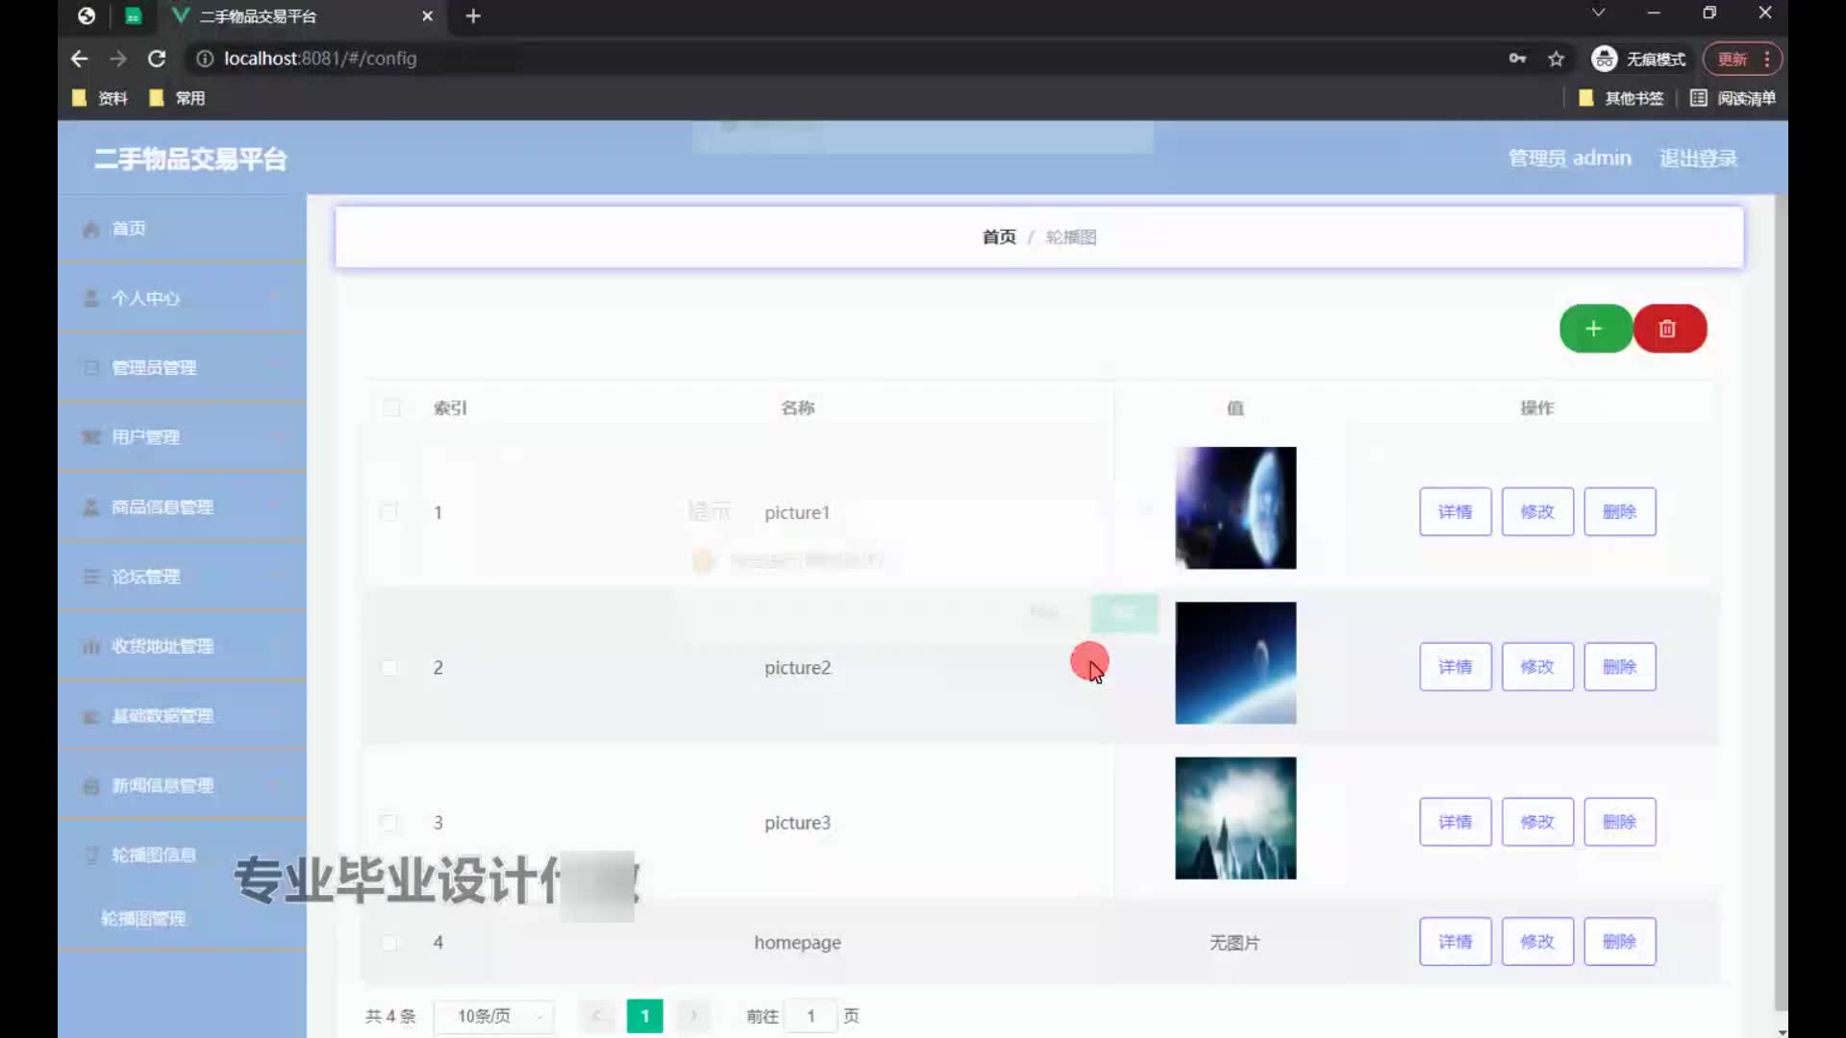Select page 1 in pagination
The height and width of the screenshot is (1038, 1846).
click(x=644, y=1016)
